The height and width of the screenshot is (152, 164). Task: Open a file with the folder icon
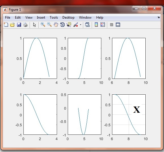(x=12, y=25)
